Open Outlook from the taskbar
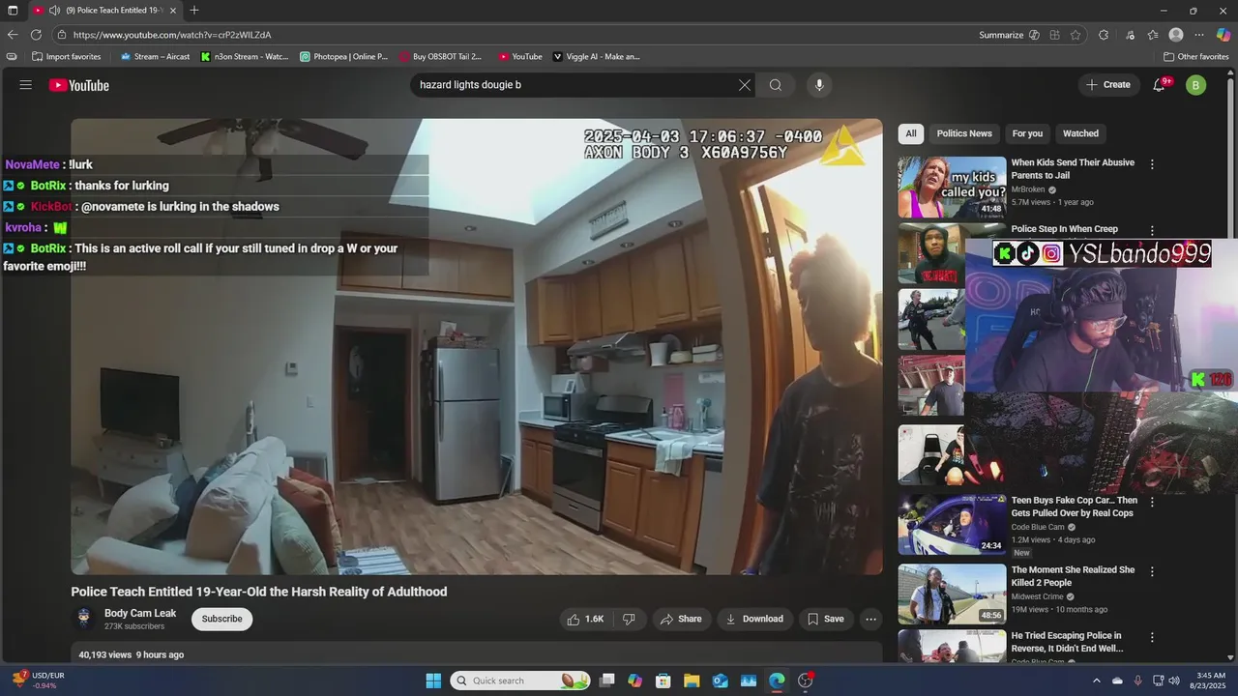The height and width of the screenshot is (696, 1238). pyautogui.click(x=720, y=681)
